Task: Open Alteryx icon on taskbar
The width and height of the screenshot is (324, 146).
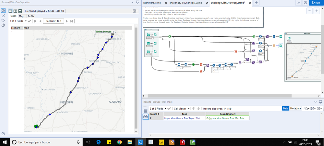Action: pyautogui.click(x=140, y=142)
